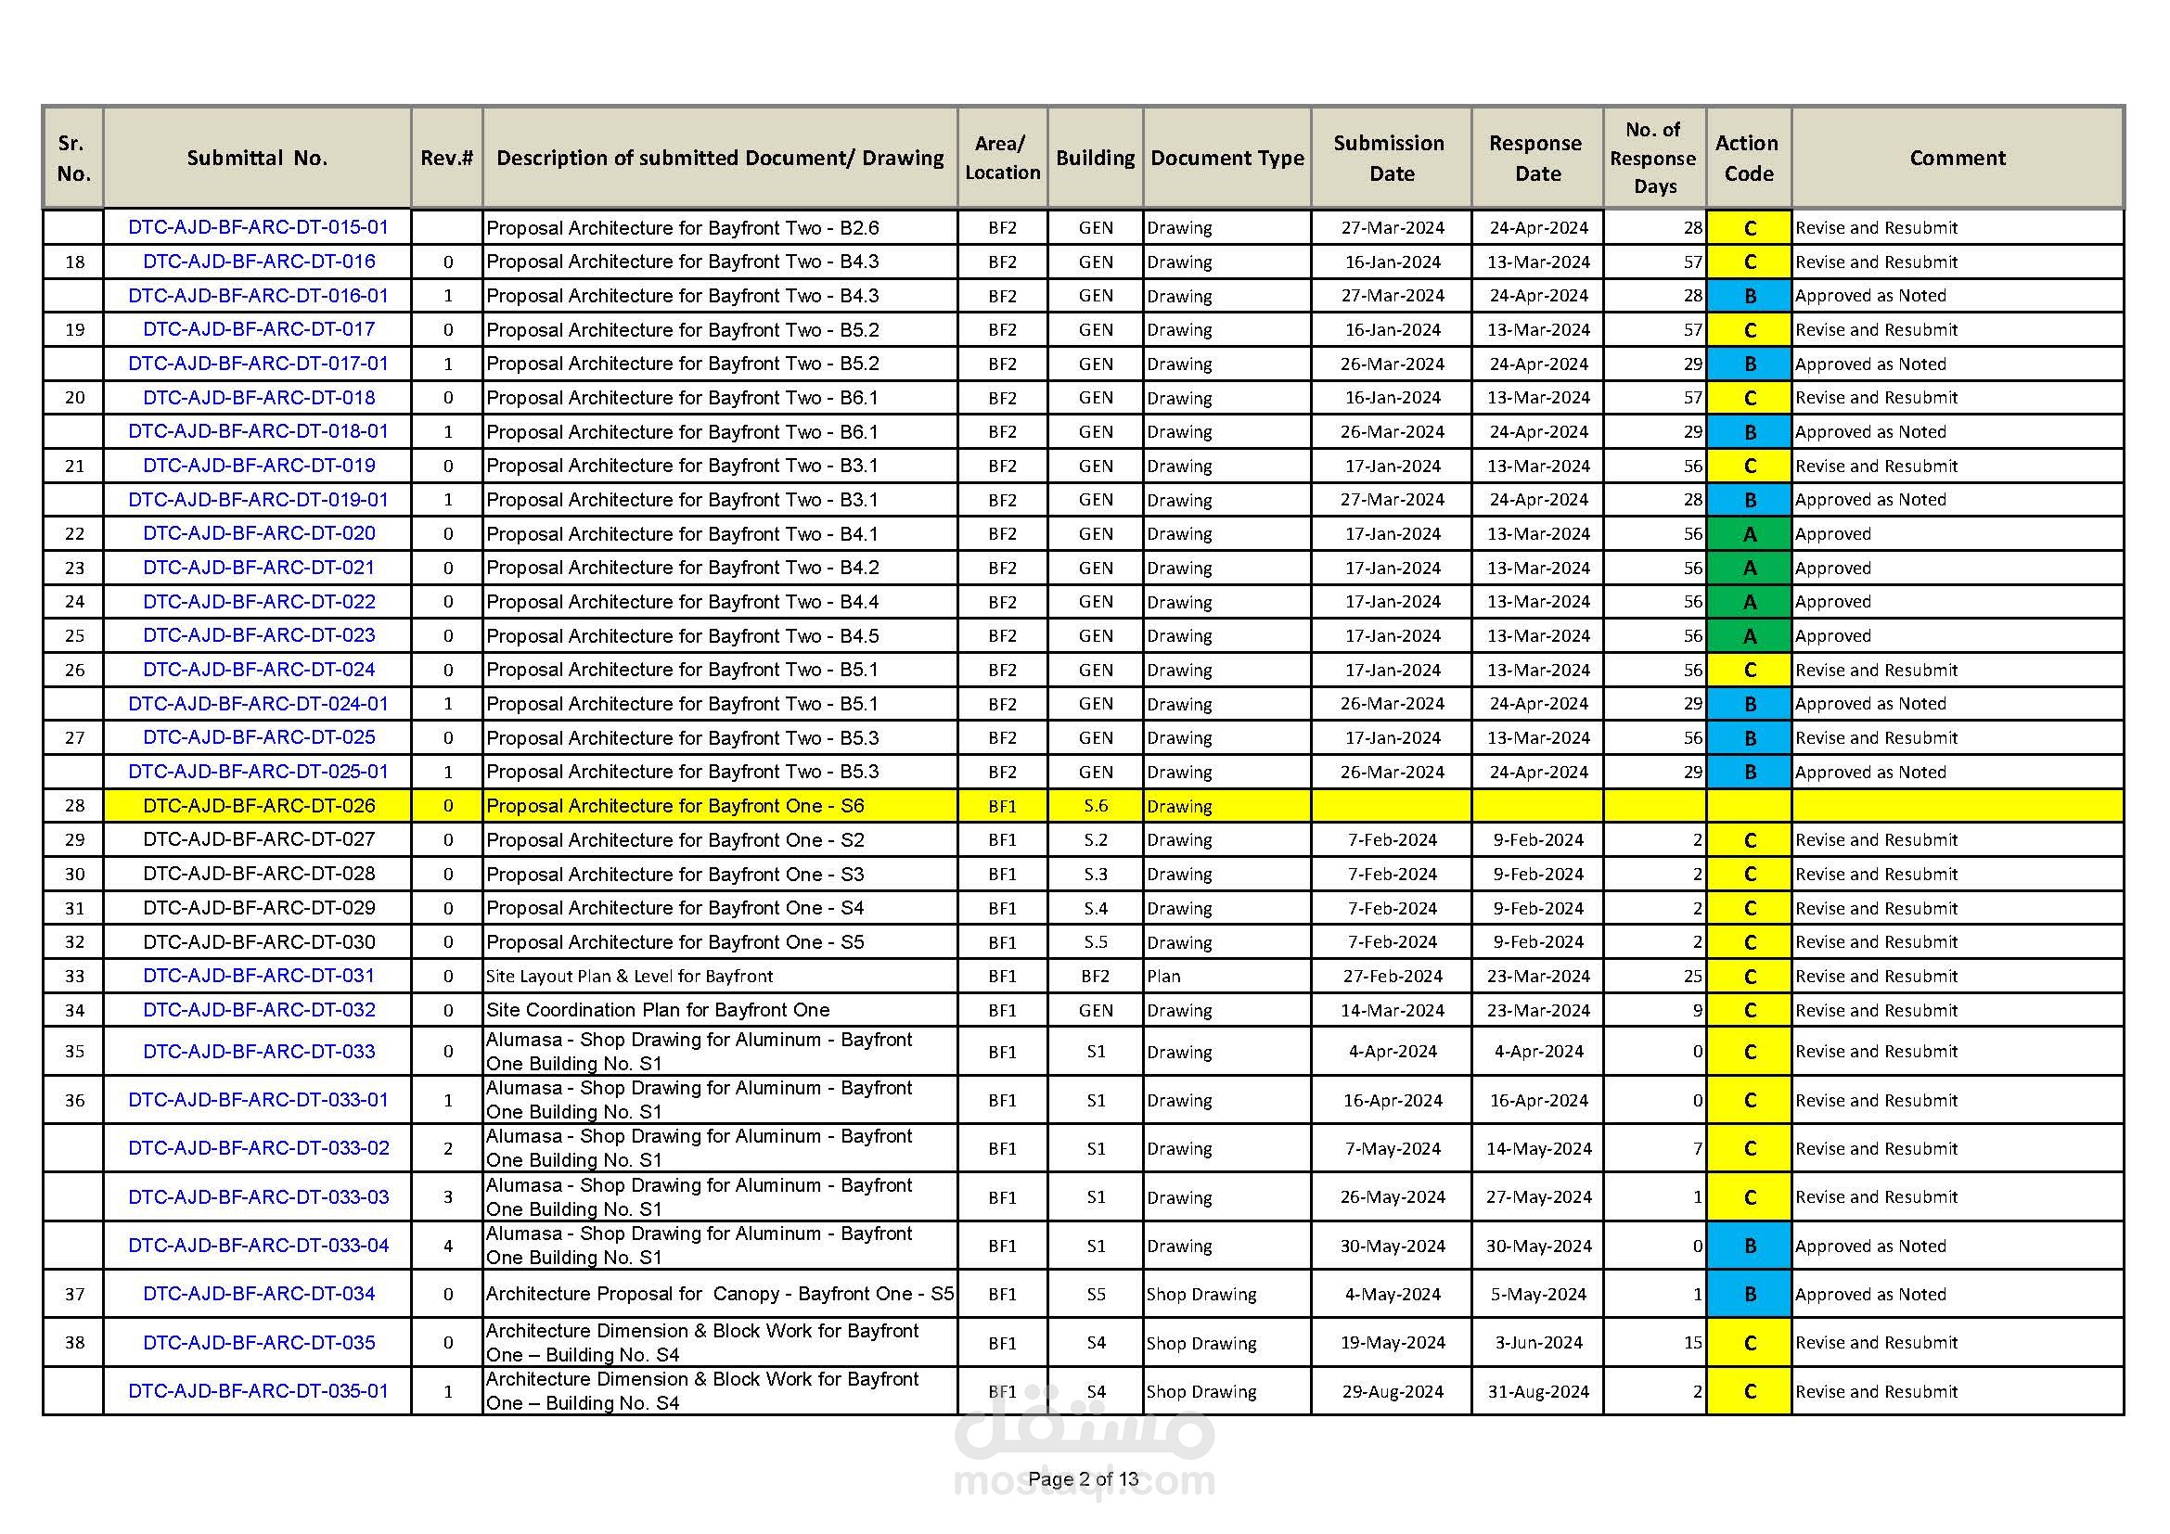
Task: Click response date 3-Jun-2024
Action: tap(1538, 1342)
